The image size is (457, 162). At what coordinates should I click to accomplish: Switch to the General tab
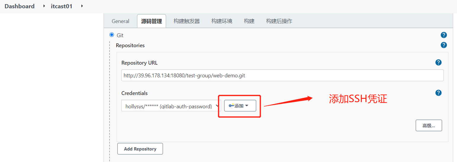pyautogui.click(x=120, y=21)
